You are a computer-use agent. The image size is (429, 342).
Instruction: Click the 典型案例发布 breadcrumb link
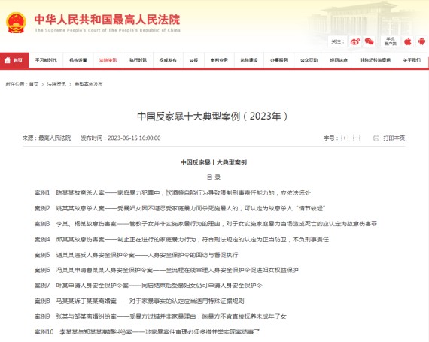(x=89, y=84)
